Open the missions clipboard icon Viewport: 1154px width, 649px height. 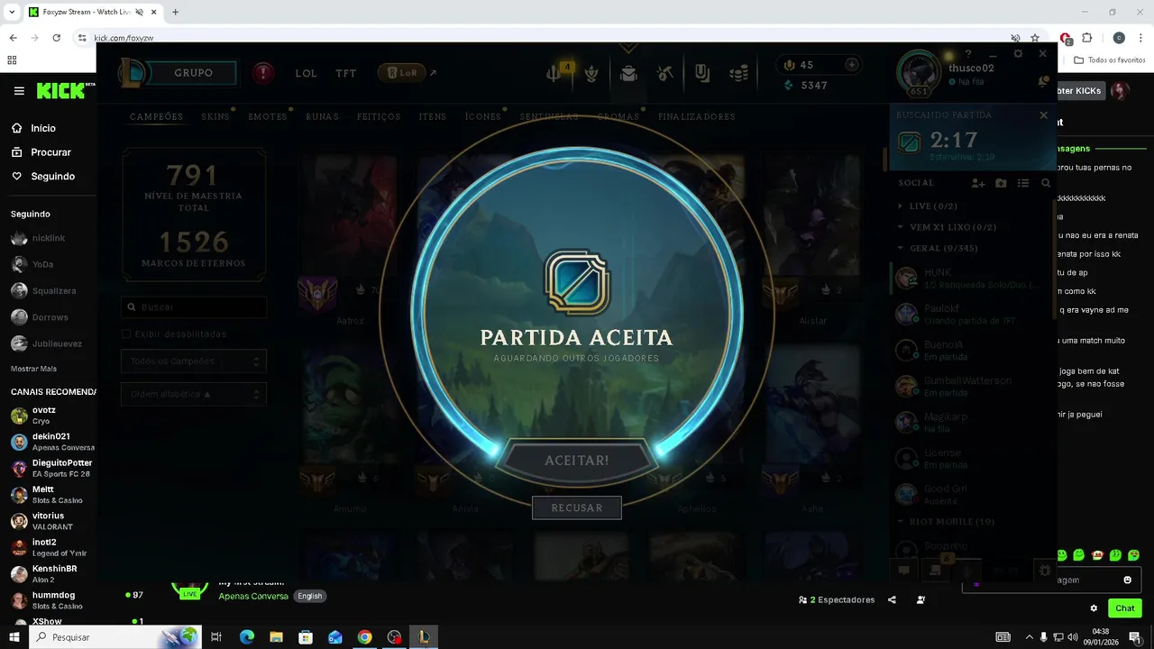[702, 74]
